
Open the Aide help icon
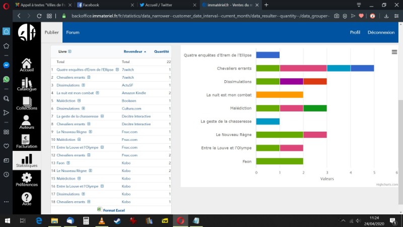click(x=27, y=199)
